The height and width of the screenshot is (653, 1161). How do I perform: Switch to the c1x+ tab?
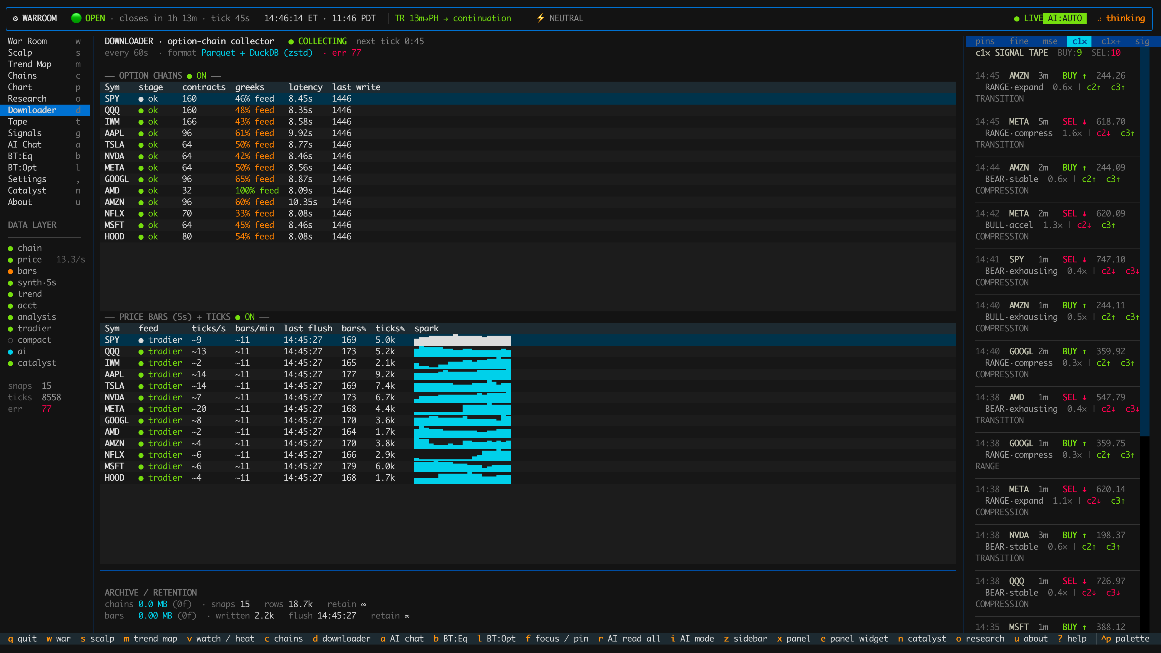[1111, 41]
